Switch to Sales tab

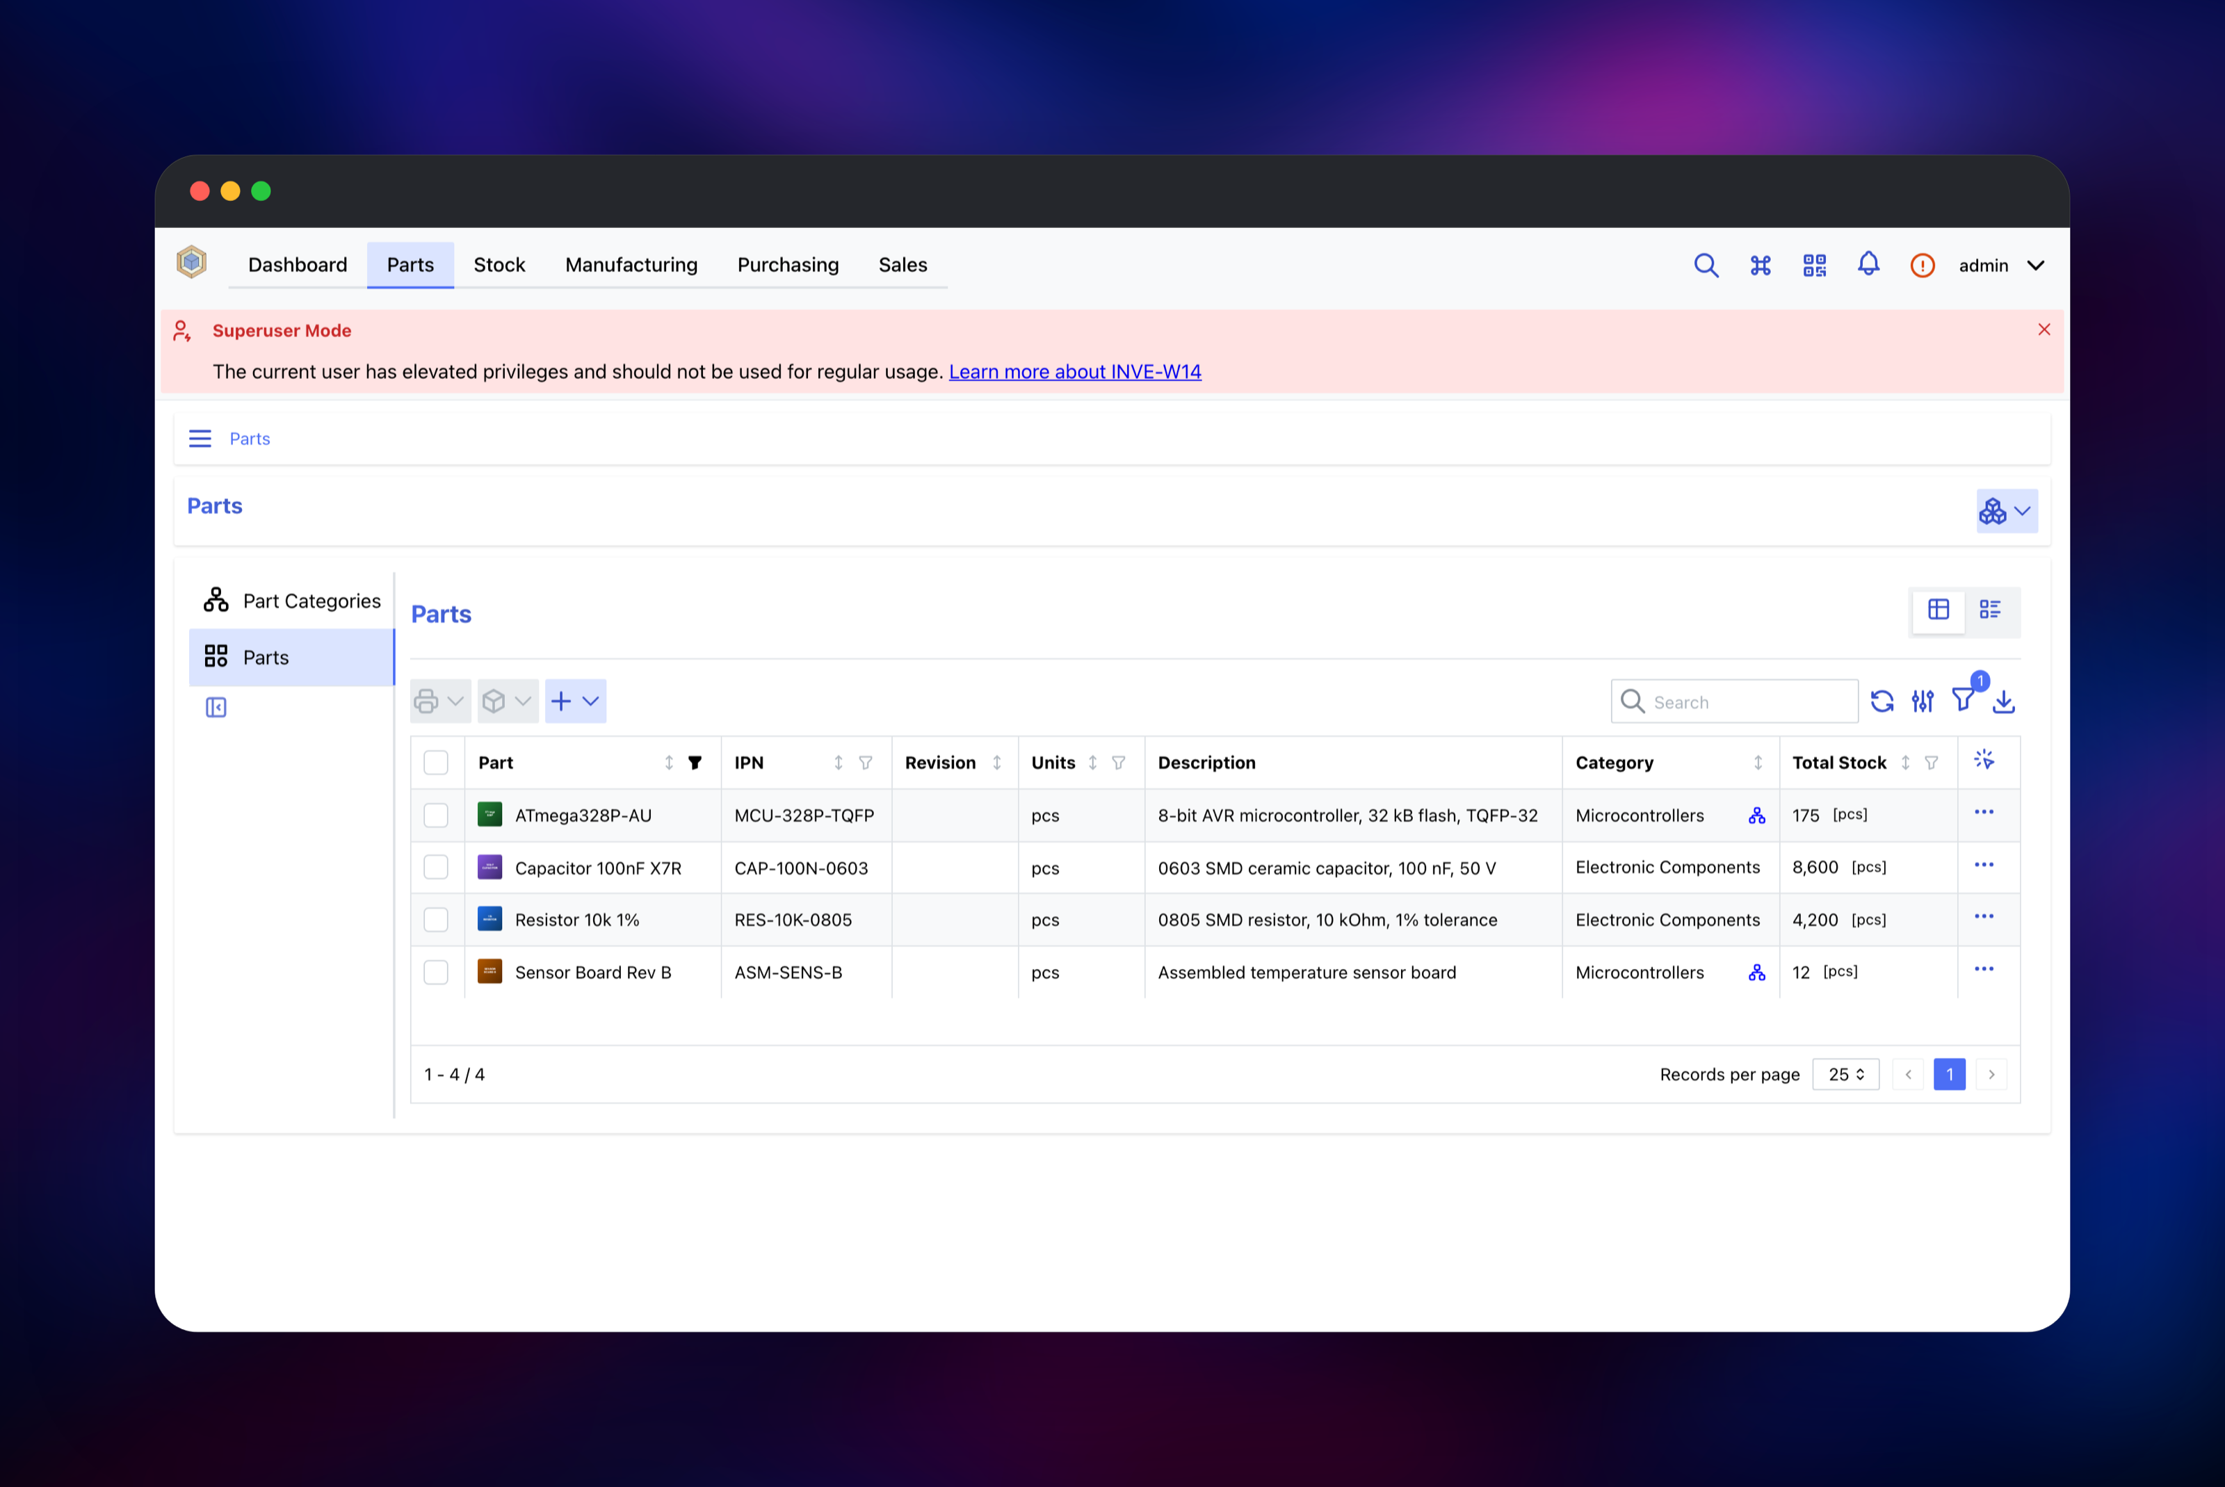(x=902, y=265)
